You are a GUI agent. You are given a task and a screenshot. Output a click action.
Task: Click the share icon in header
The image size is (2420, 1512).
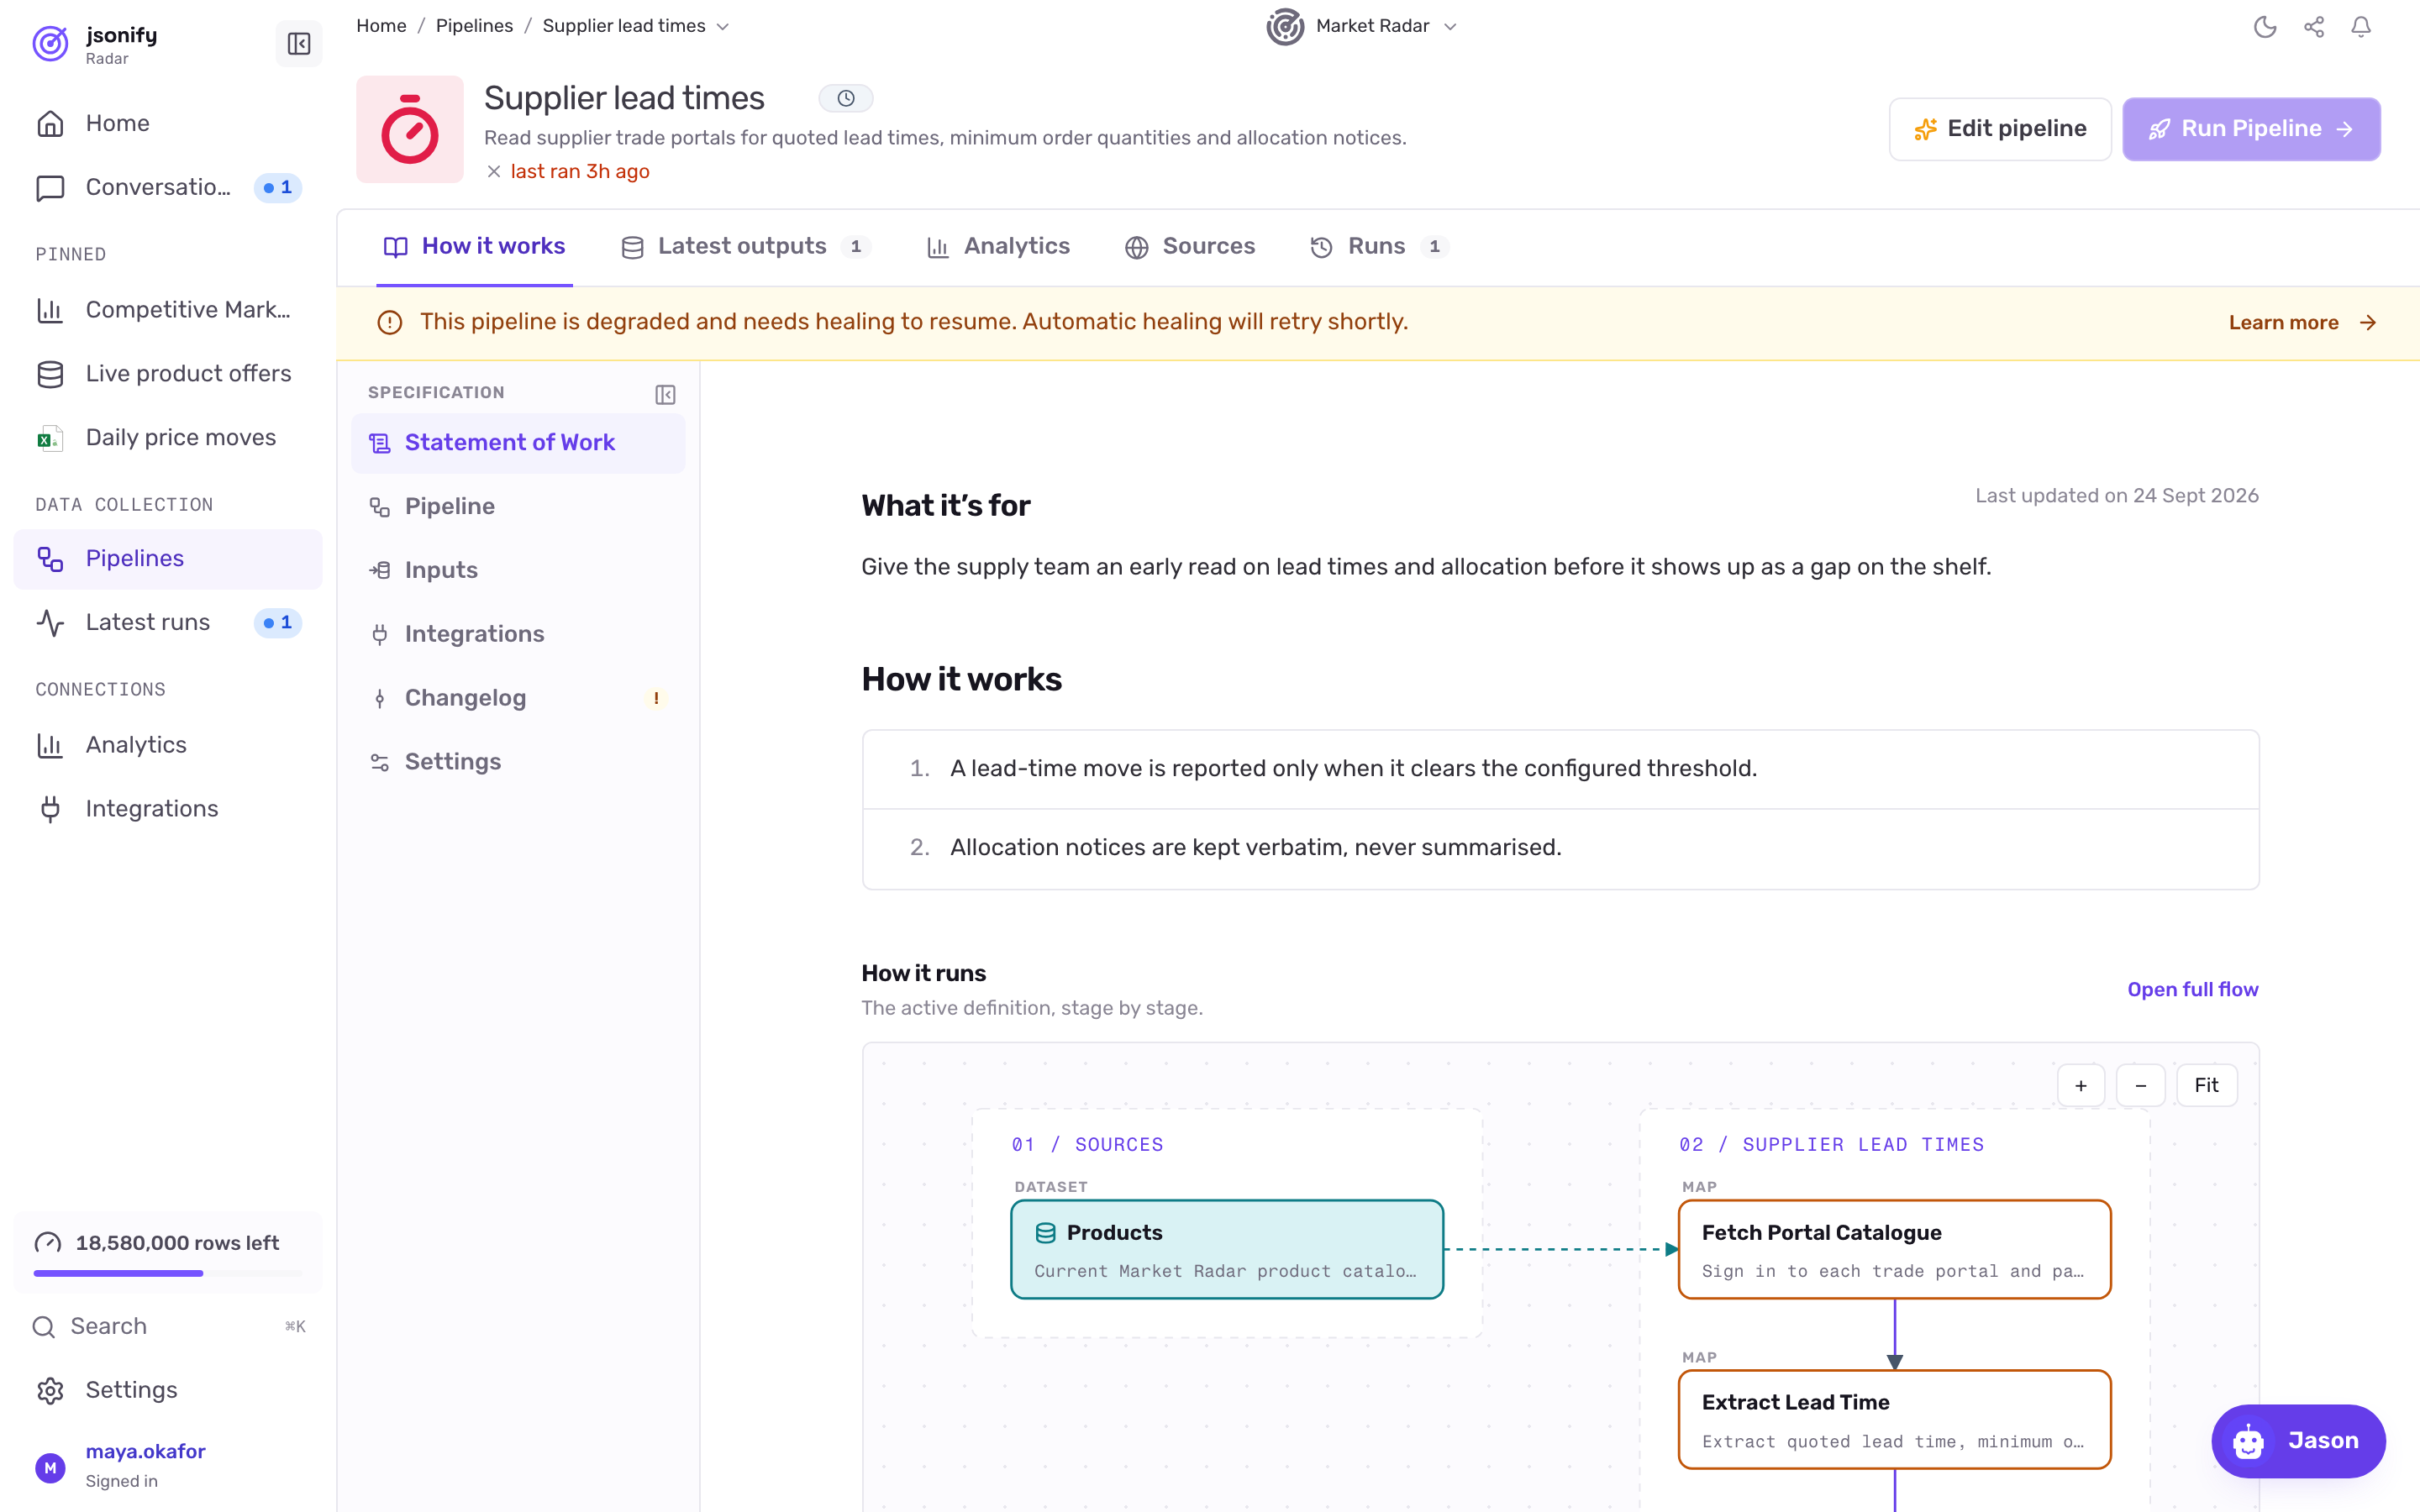2314,27
